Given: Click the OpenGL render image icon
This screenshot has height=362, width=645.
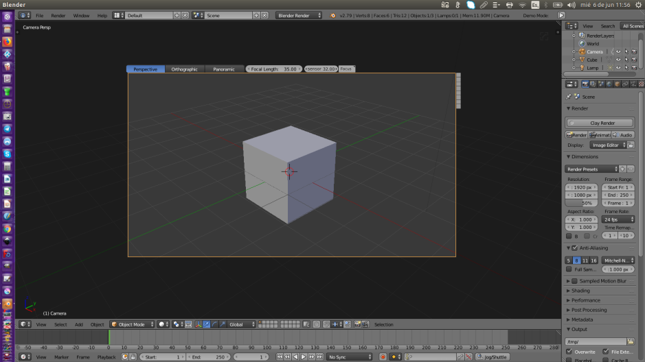Looking at the screenshot, I should 357,324.
